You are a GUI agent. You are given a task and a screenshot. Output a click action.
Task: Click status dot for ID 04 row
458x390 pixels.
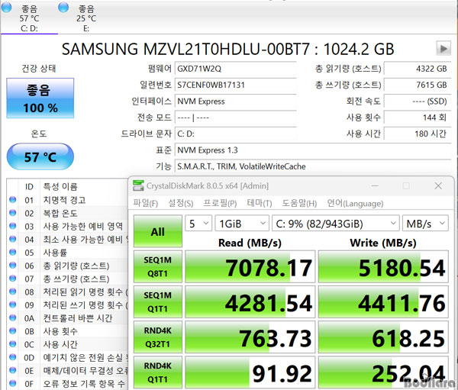click(12, 239)
